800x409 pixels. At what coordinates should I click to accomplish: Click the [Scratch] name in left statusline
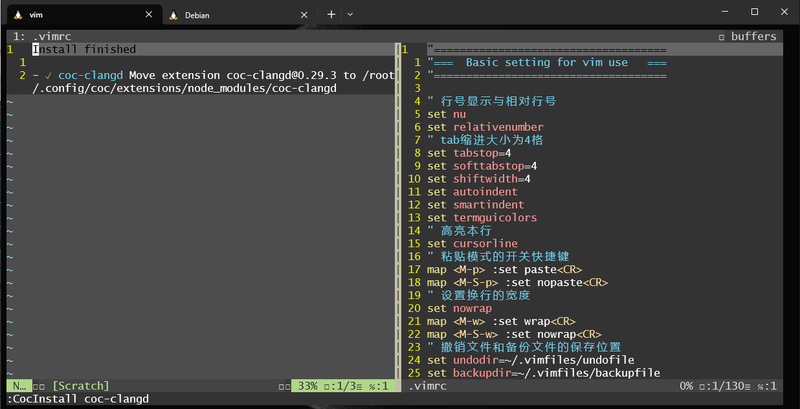coord(81,386)
